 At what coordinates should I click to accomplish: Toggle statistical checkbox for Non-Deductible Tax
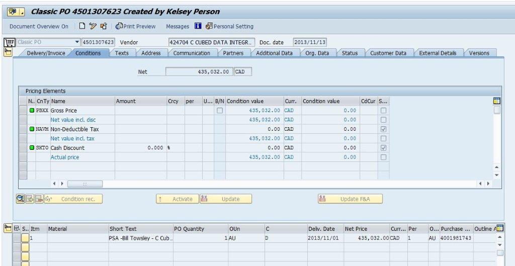click(384, 129)
